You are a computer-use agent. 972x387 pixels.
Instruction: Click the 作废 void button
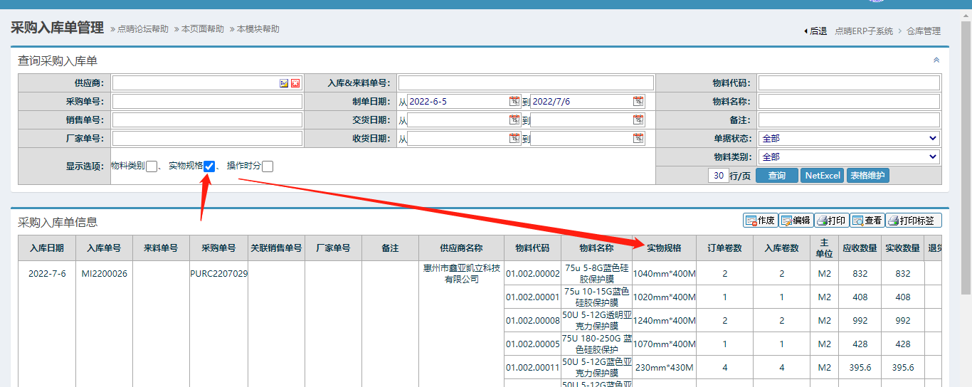[760, 221]
